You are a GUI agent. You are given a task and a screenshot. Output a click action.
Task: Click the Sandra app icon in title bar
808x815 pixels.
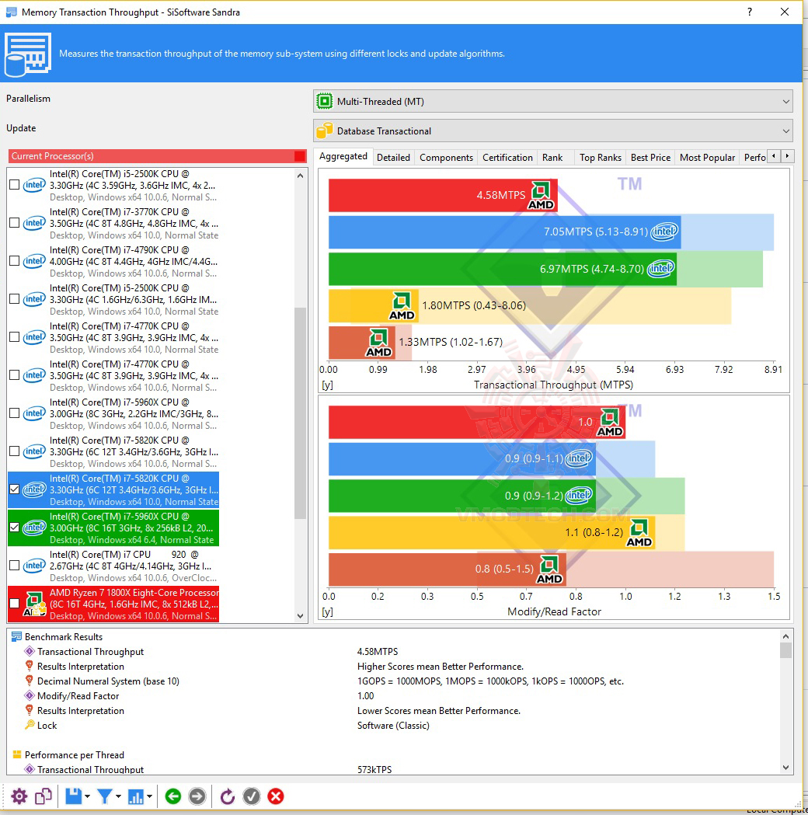(11, 12)
